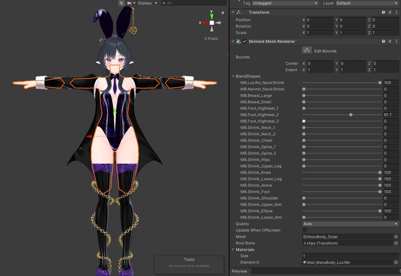Open the object picker for Mat_MaruBody_Lucifer
This screenshot has width=401, height=276.
395,262
